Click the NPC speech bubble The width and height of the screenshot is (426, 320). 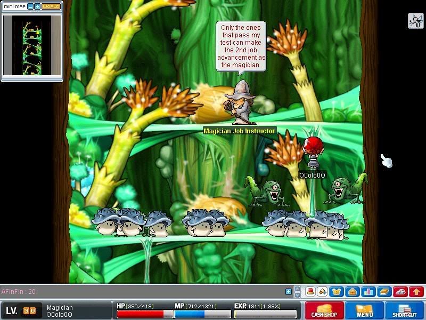click(x=241, y=46)
